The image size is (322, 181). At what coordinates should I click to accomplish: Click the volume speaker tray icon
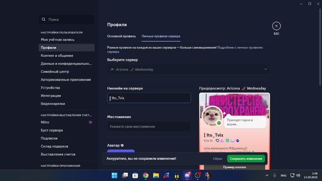pos(298,175)
